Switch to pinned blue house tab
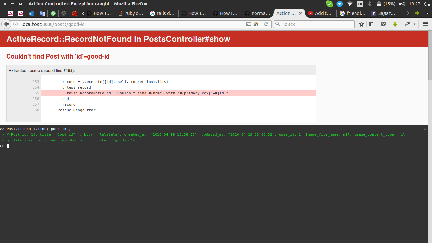The height and width of the screenshot is (243, 432). pyautogui.click(x=31, y=13)
